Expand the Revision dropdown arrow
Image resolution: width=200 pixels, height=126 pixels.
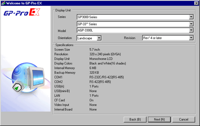(191, 38)
